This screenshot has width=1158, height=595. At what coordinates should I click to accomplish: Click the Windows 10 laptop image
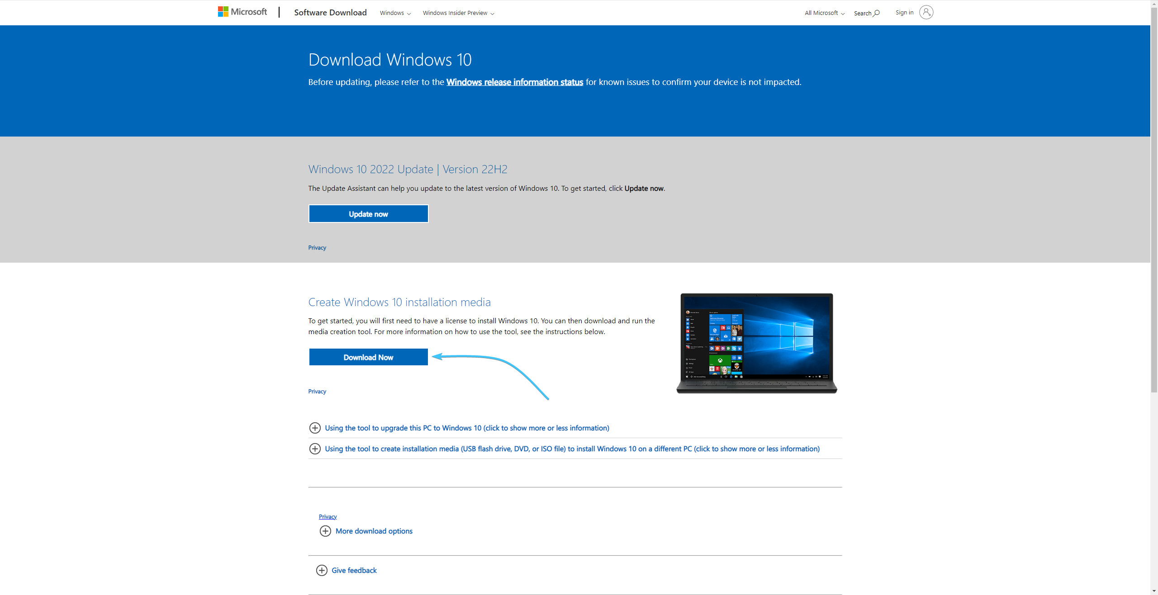(x=756, y=343)
